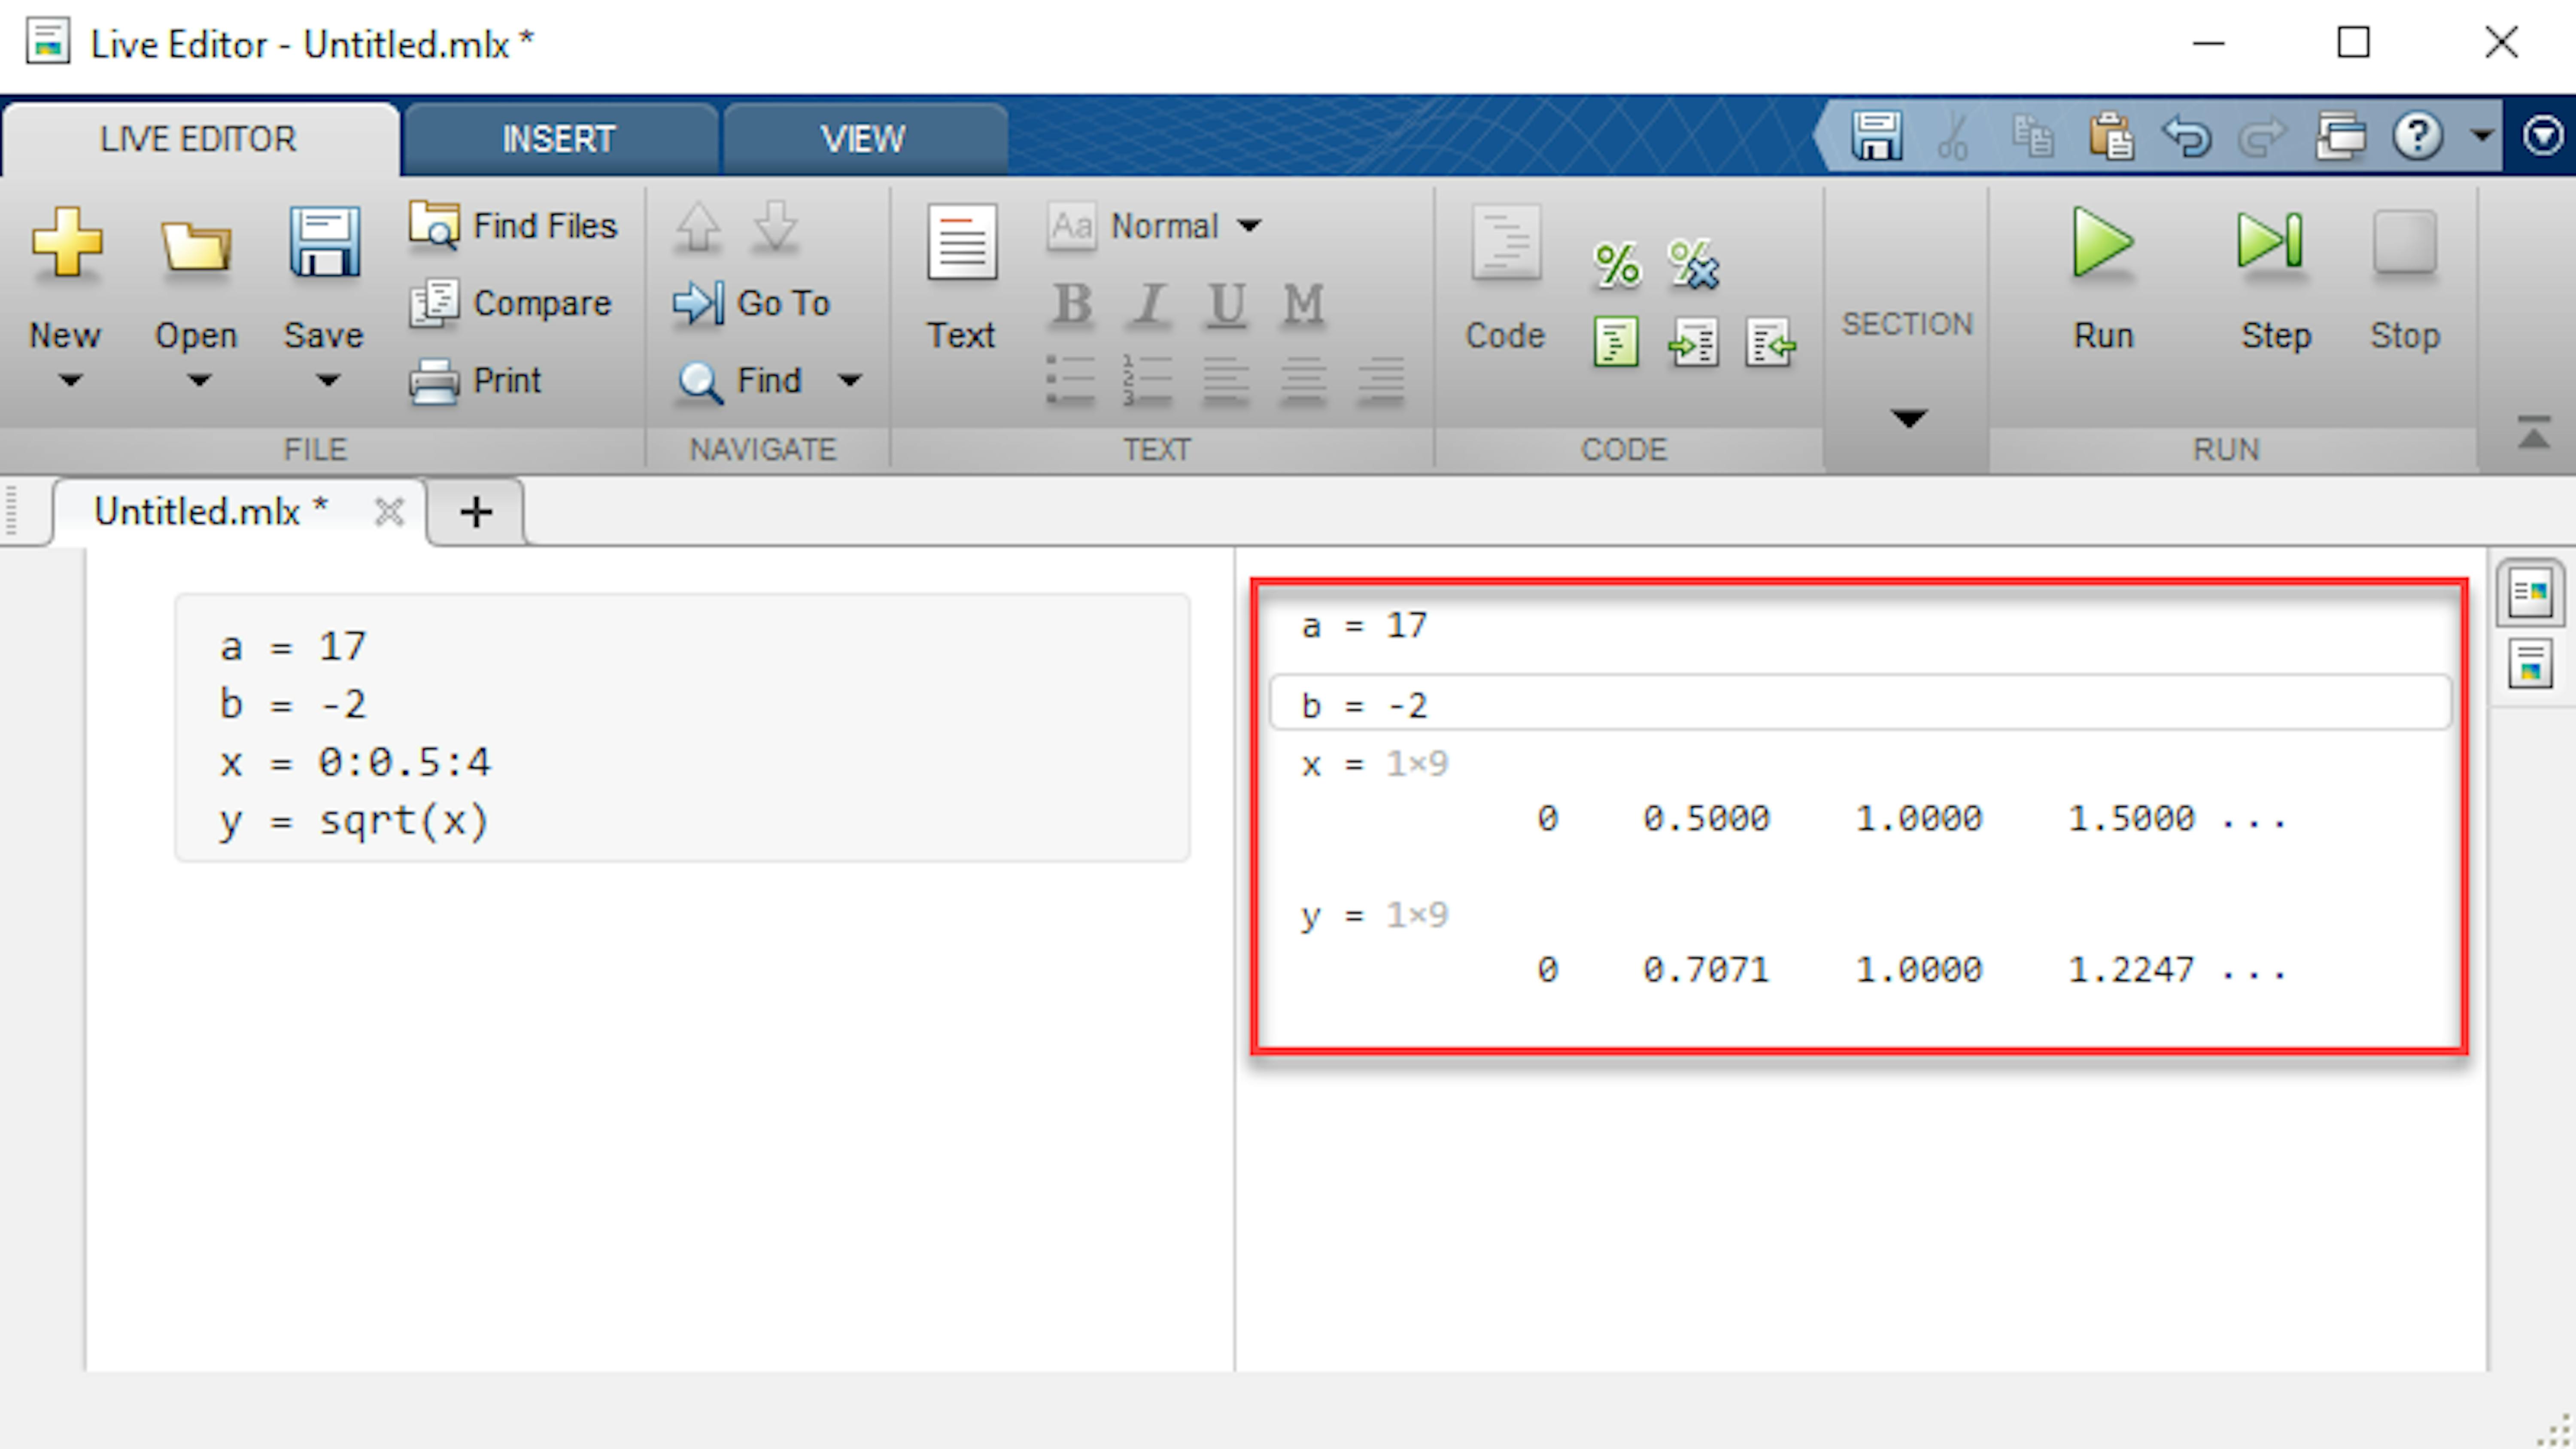Click the Comment percent icon
This screenshot has width=2576, height=1449.
1617,265
